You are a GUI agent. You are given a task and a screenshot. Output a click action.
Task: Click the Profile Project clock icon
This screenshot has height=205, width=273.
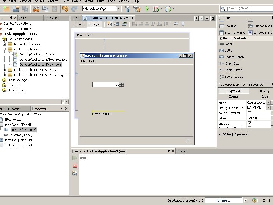click(168, 9)
